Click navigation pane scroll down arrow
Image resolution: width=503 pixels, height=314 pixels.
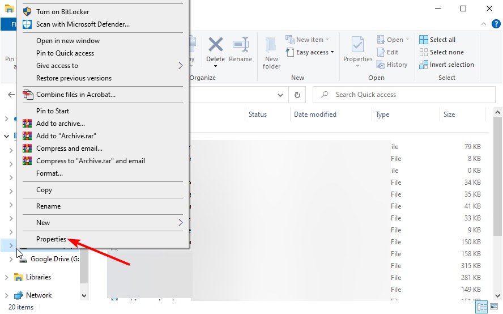coord(84,296)
